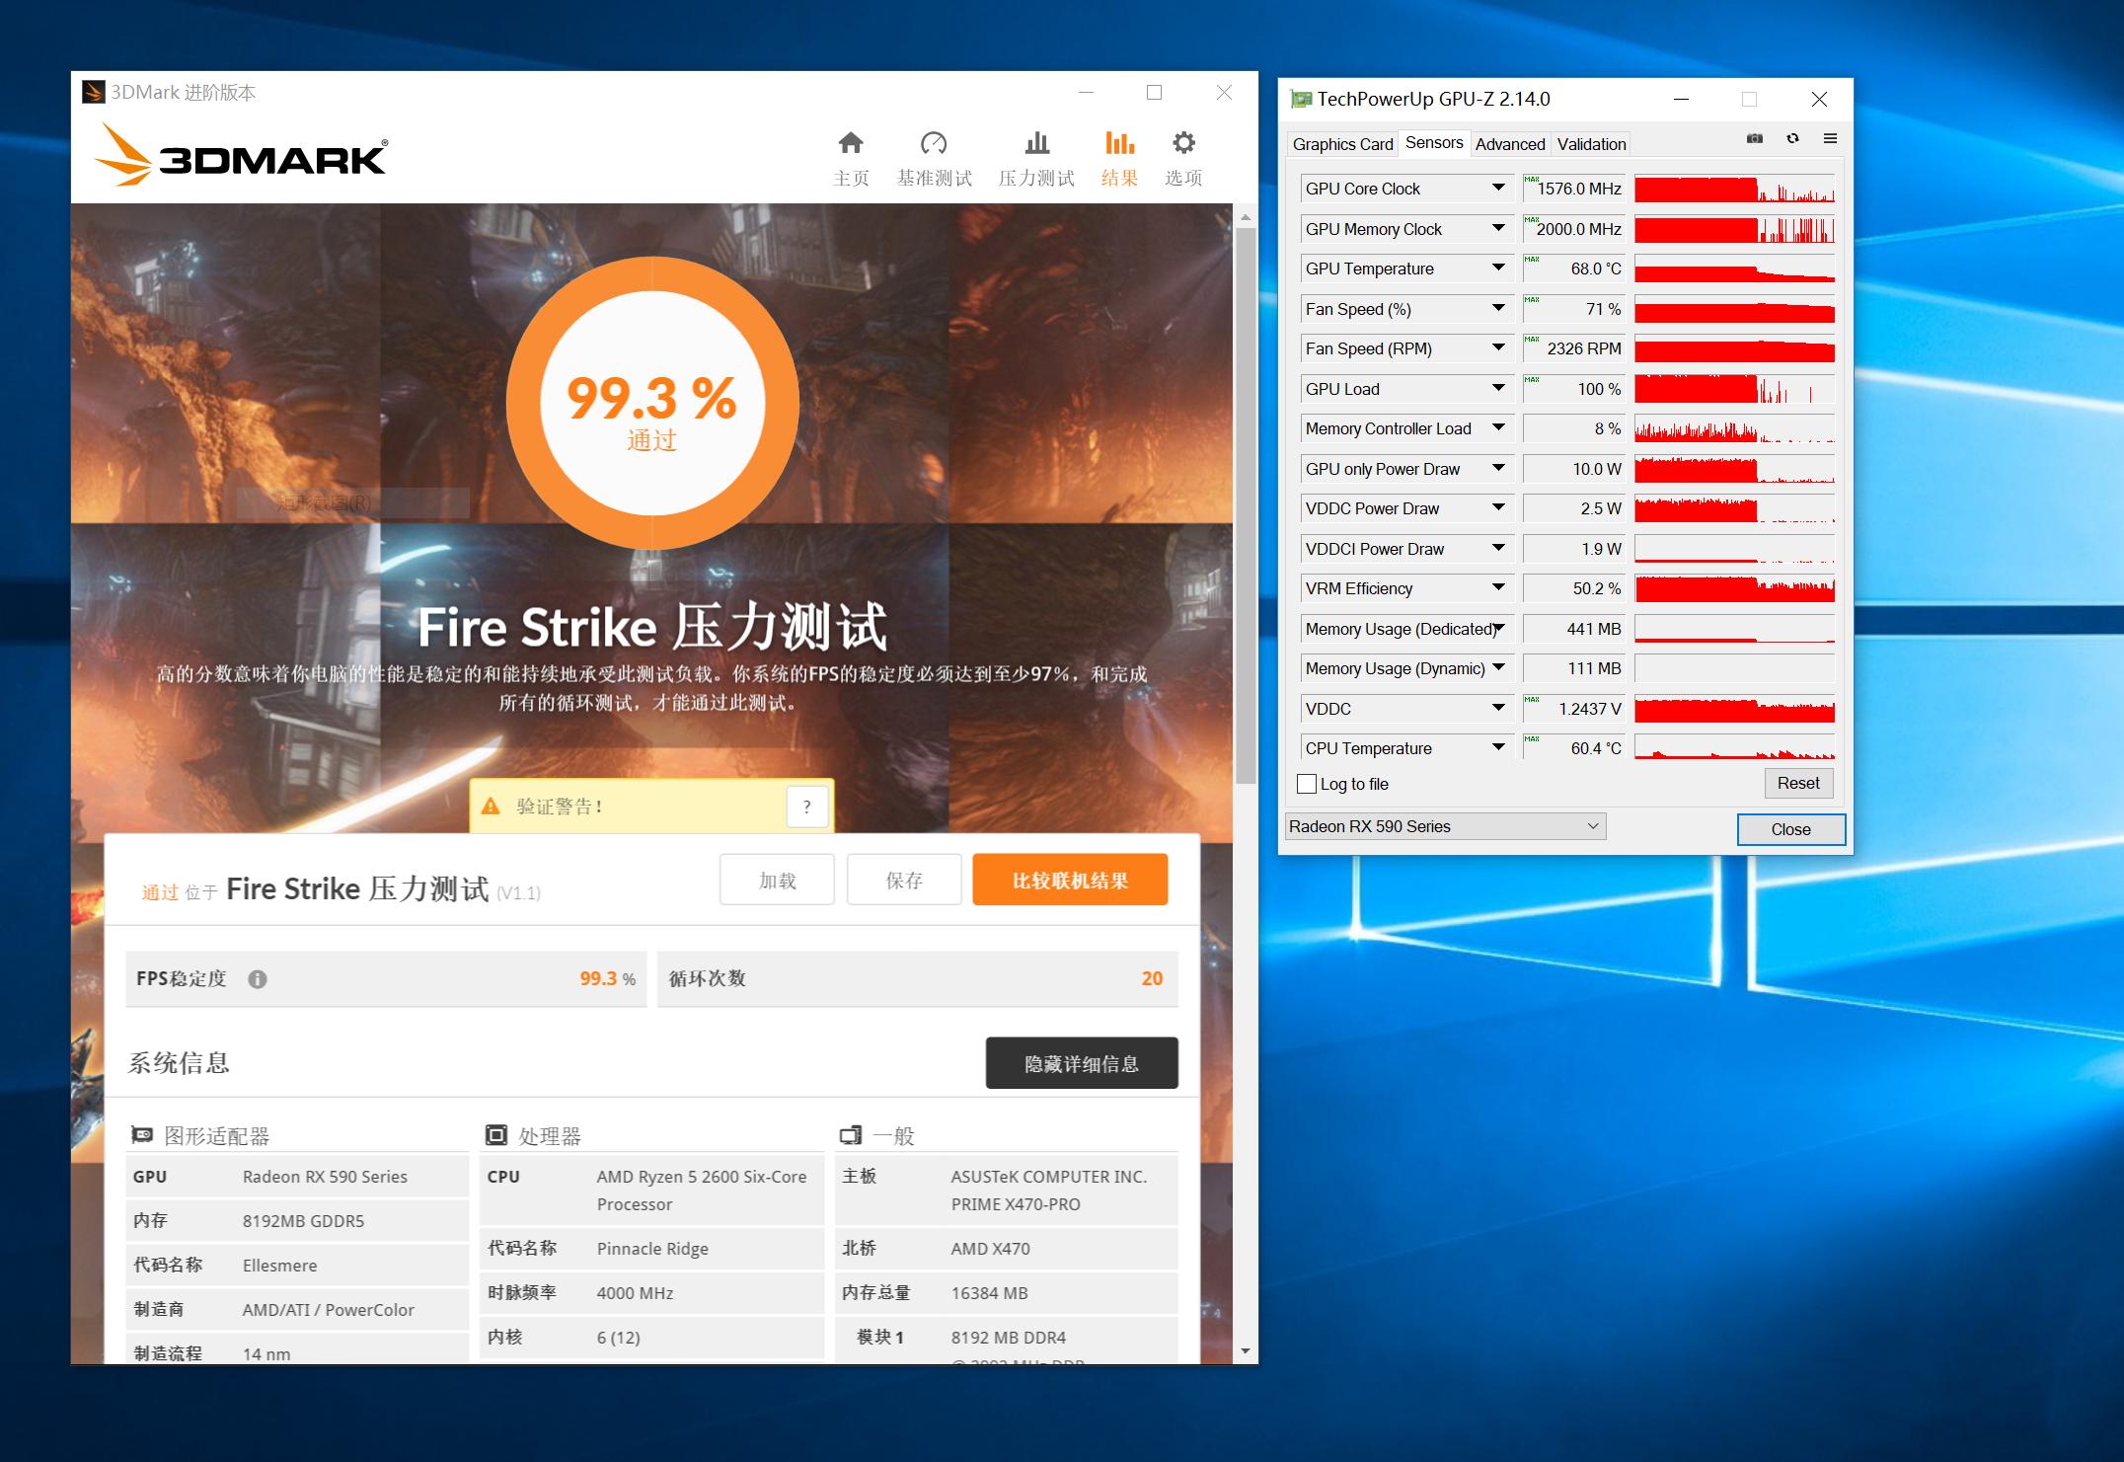
Task: Expand the Fan Speed (RPM) dropdown
Action: [1496, 348]
